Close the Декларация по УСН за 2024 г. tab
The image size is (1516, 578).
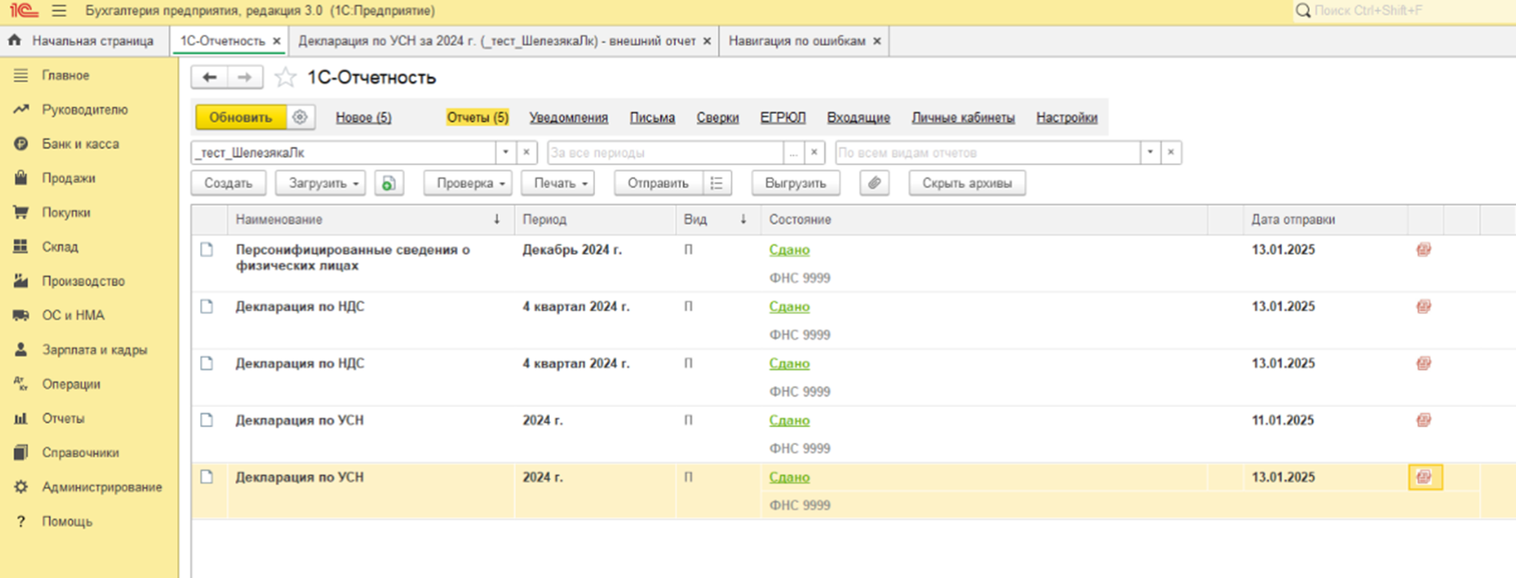point(707,41)
